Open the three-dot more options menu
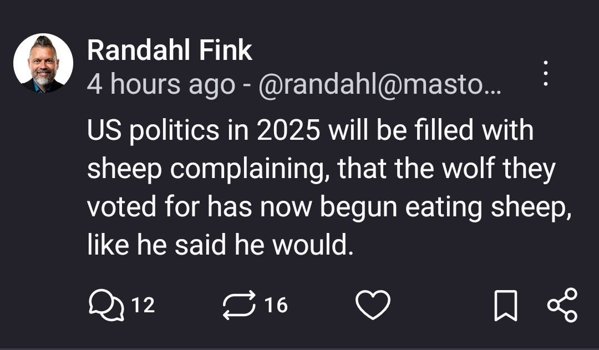This screenshot has height=350, width=599. click(x=546, y=73)
